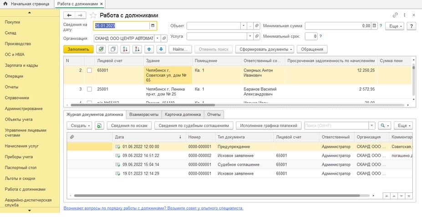Expand the Создать dropdown button
Image resolution: width=422 pixels, height=217 pixels.
coord(80,126)
